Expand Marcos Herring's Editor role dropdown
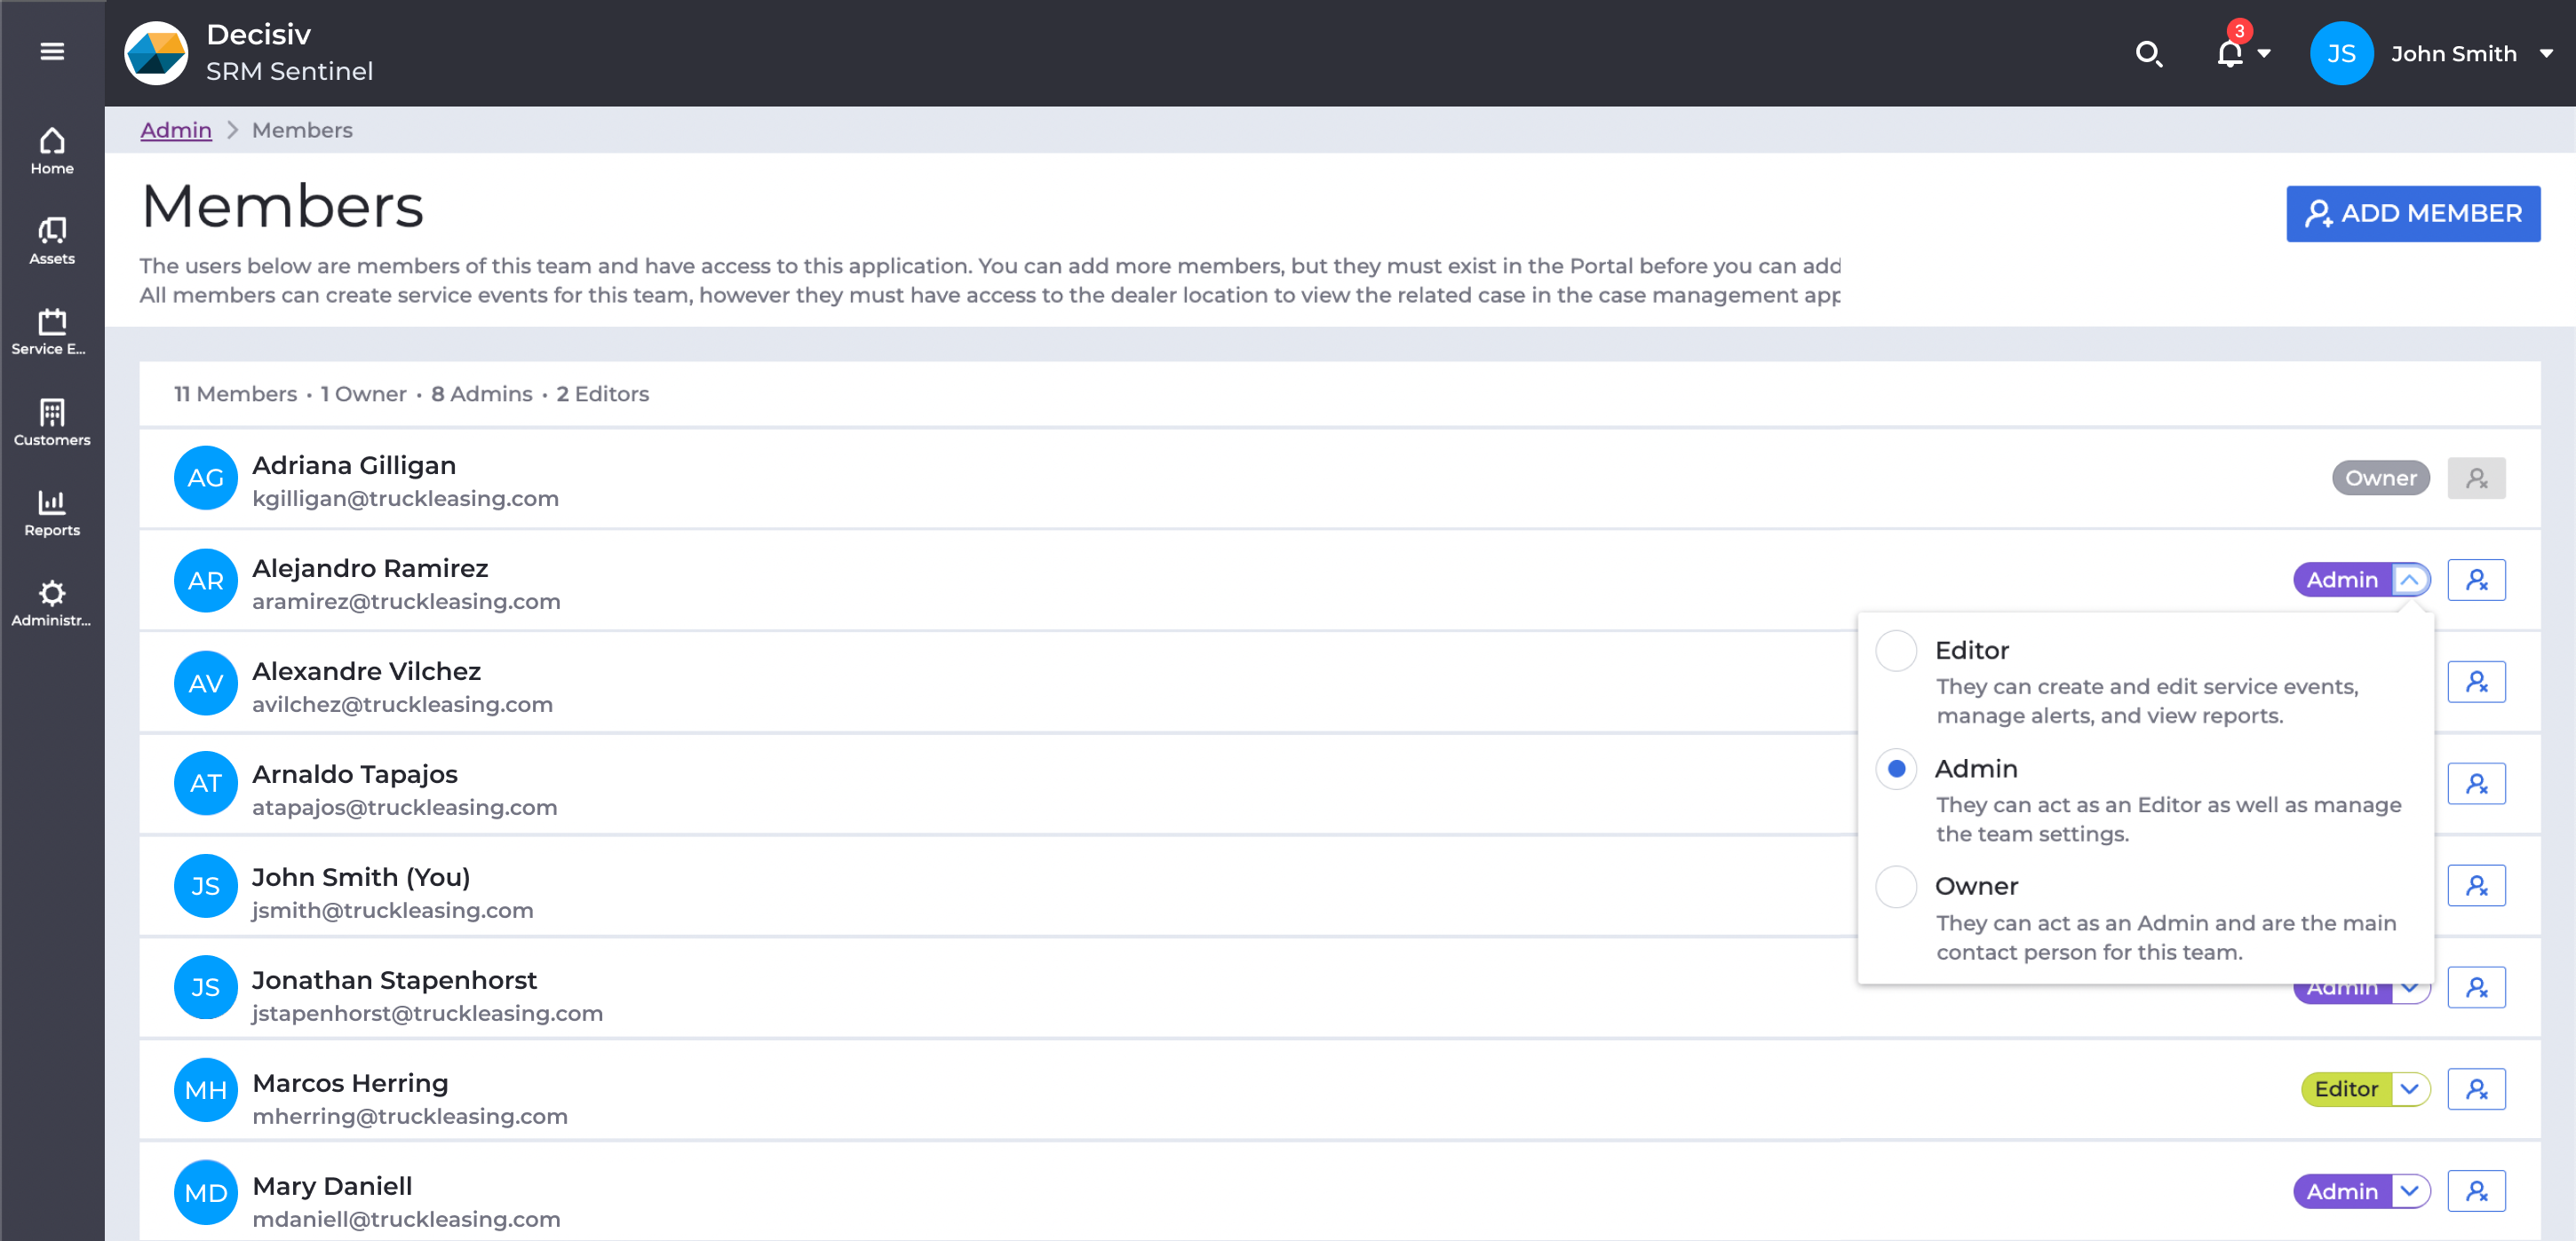Screen dimensions: 2576x1241 click(x=2410, y=1088)
